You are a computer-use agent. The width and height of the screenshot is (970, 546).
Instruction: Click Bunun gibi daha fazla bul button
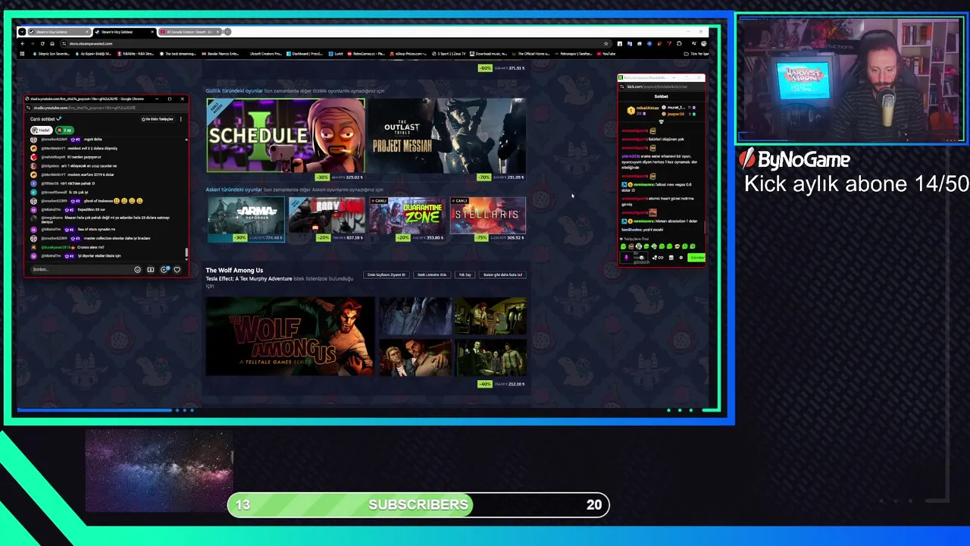[503, 275]
